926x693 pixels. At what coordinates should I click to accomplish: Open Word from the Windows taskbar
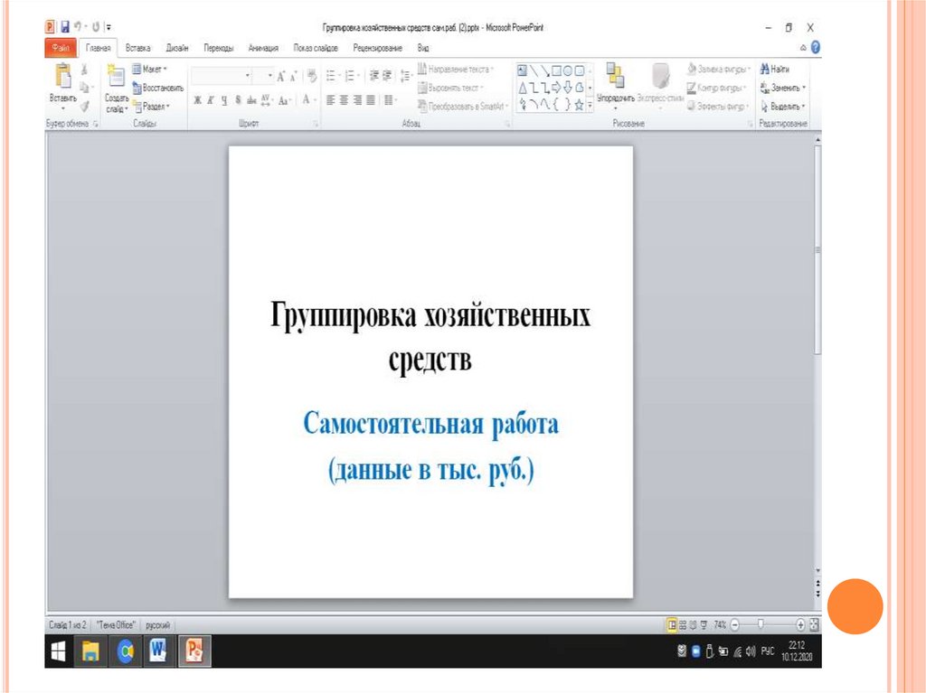(158, 650)
